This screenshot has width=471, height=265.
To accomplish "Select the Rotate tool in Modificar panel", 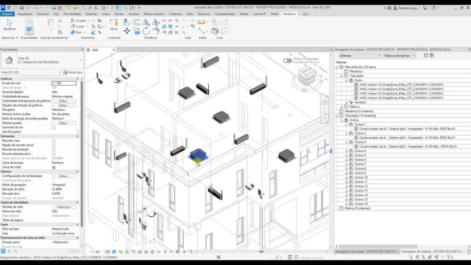I will [146, 31].
